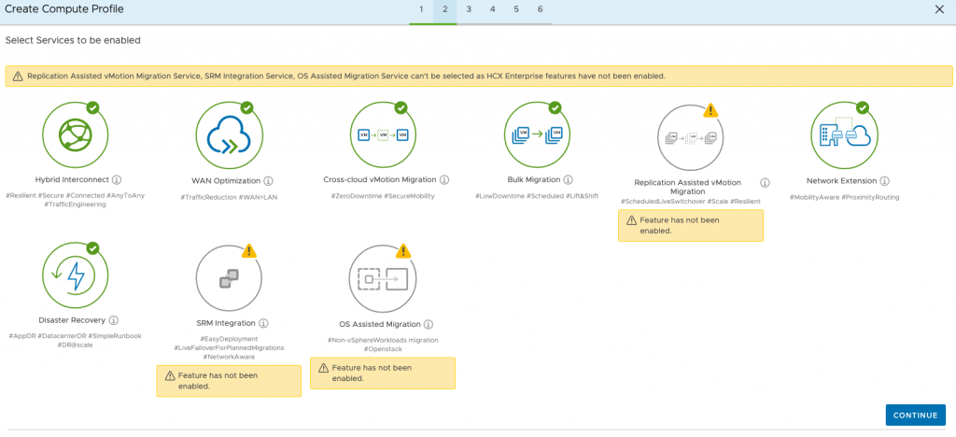Go to wizard step 5
This screenshot has width=956, height=437.
coord(515,9)
